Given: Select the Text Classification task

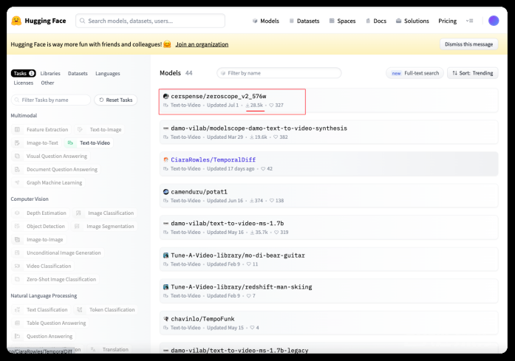Looking at the screenshot, I should (x=41, y=309).
